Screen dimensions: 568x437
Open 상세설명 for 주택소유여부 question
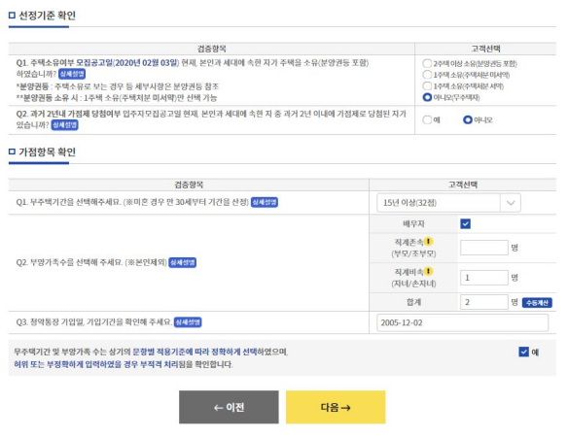(72, 74)
